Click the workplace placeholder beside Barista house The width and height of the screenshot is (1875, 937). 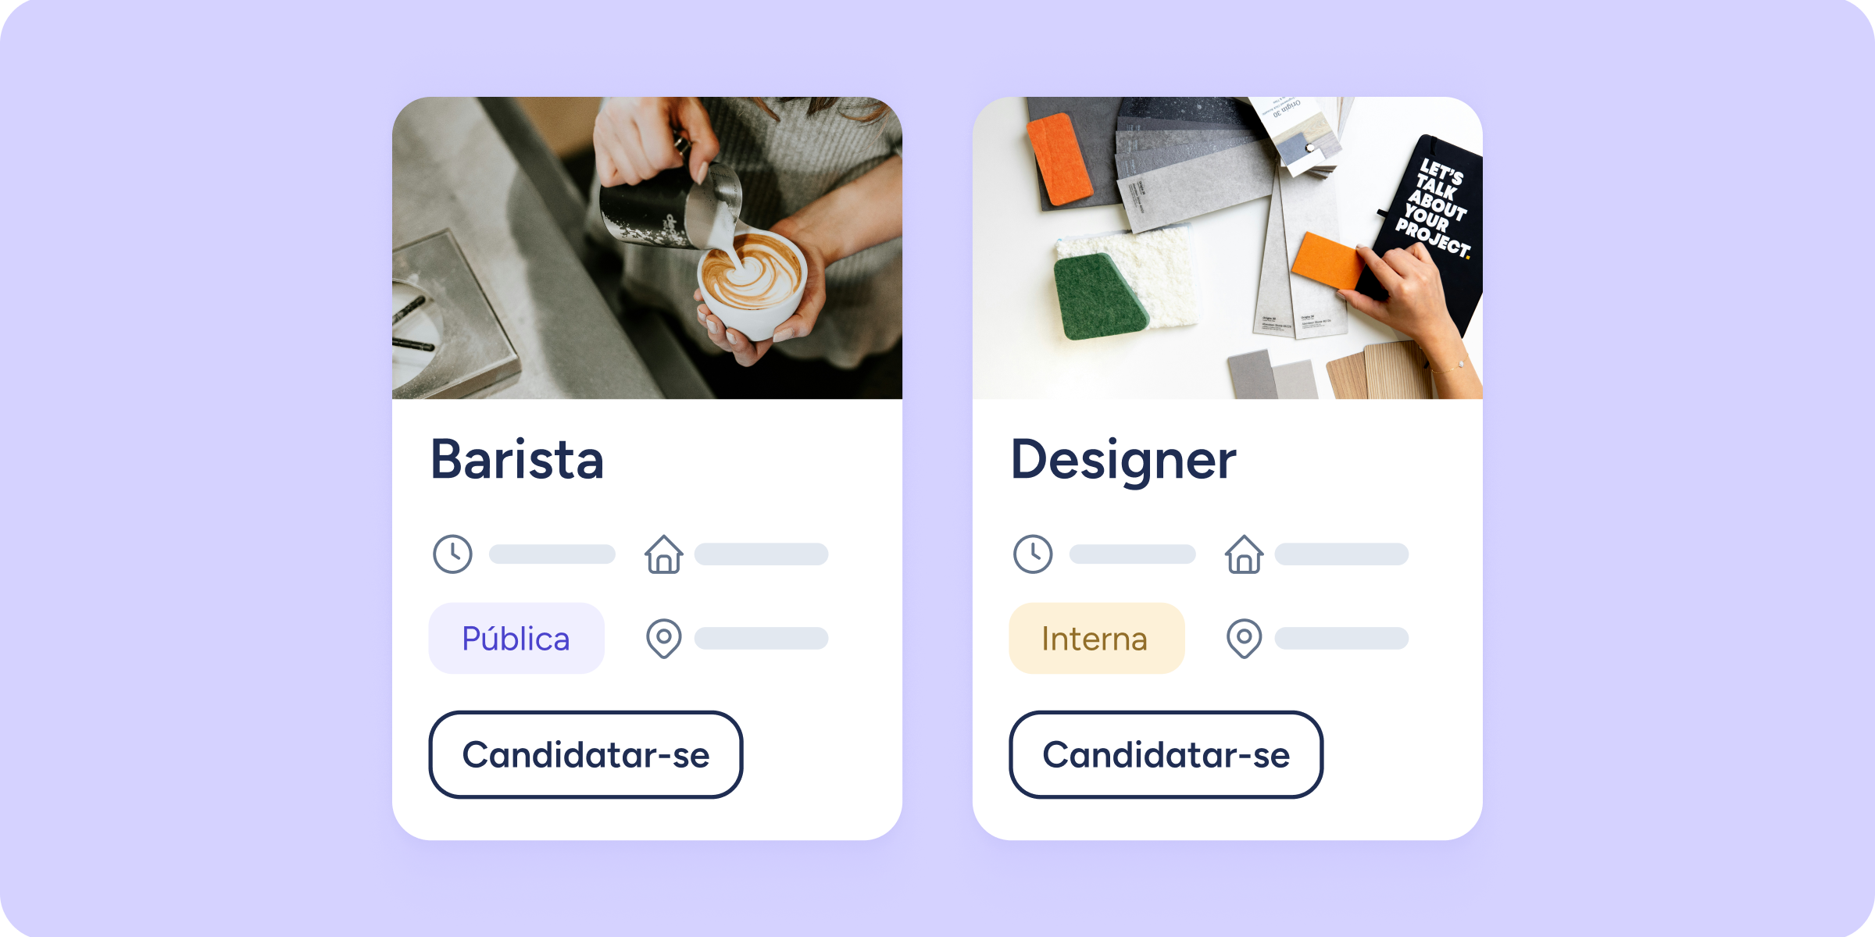click(x=761, y=554)
